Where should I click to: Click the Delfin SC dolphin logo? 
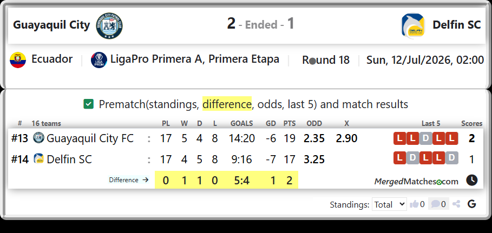pos(413,26)
